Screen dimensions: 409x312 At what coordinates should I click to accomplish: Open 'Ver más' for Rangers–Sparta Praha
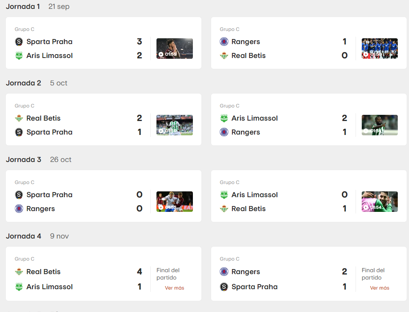pyautogui.click(x=379, y=288)
